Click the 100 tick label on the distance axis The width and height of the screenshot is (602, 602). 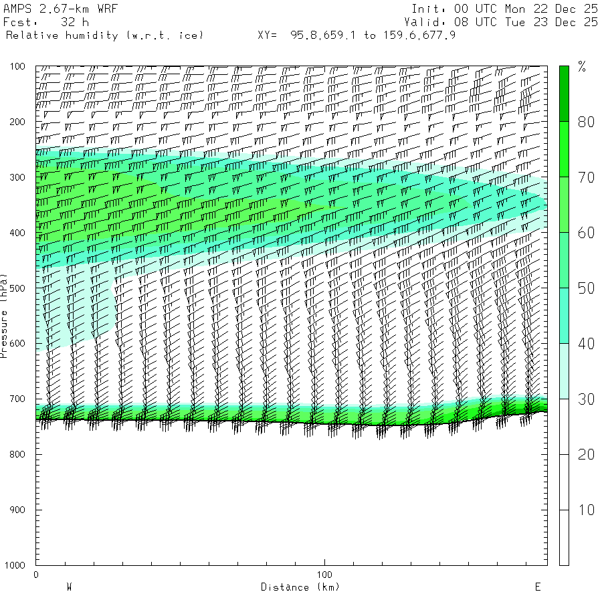pyautogui.click(x=324, y=575)
